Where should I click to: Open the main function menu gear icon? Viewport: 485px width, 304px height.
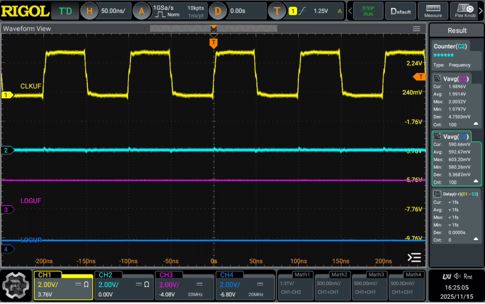tap(16, 286)
